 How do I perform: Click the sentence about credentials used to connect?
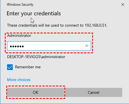[57, 25]
